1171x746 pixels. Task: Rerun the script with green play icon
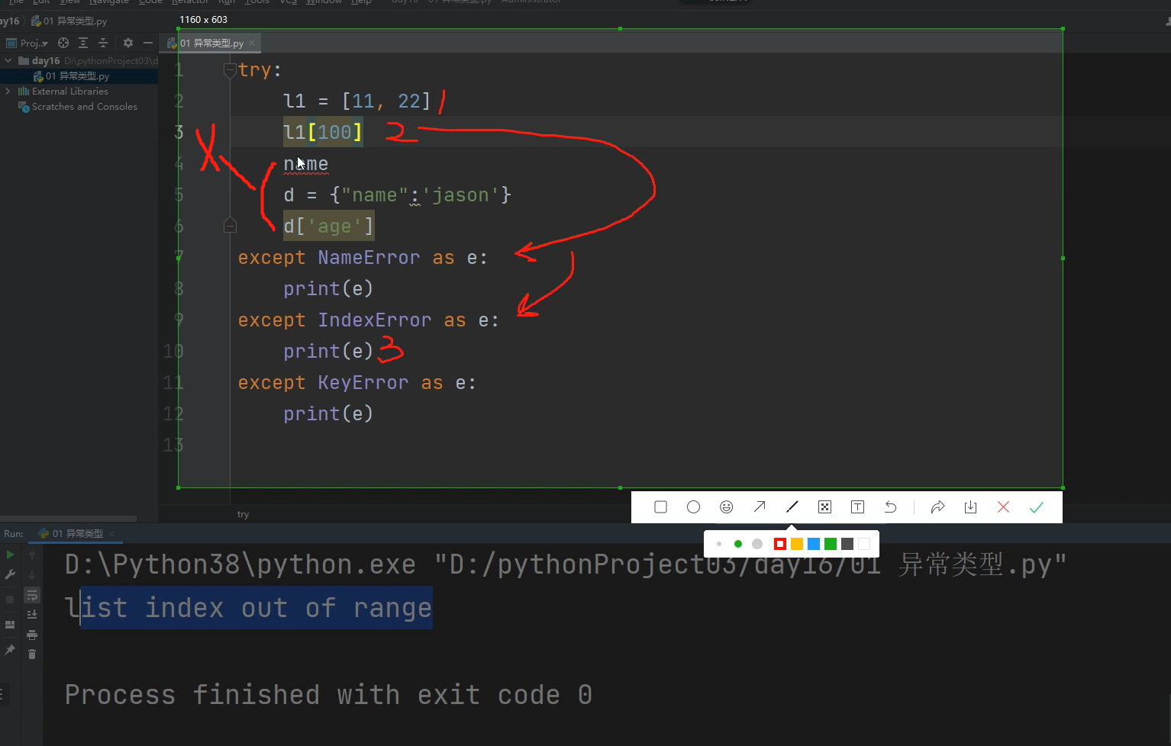10,555
